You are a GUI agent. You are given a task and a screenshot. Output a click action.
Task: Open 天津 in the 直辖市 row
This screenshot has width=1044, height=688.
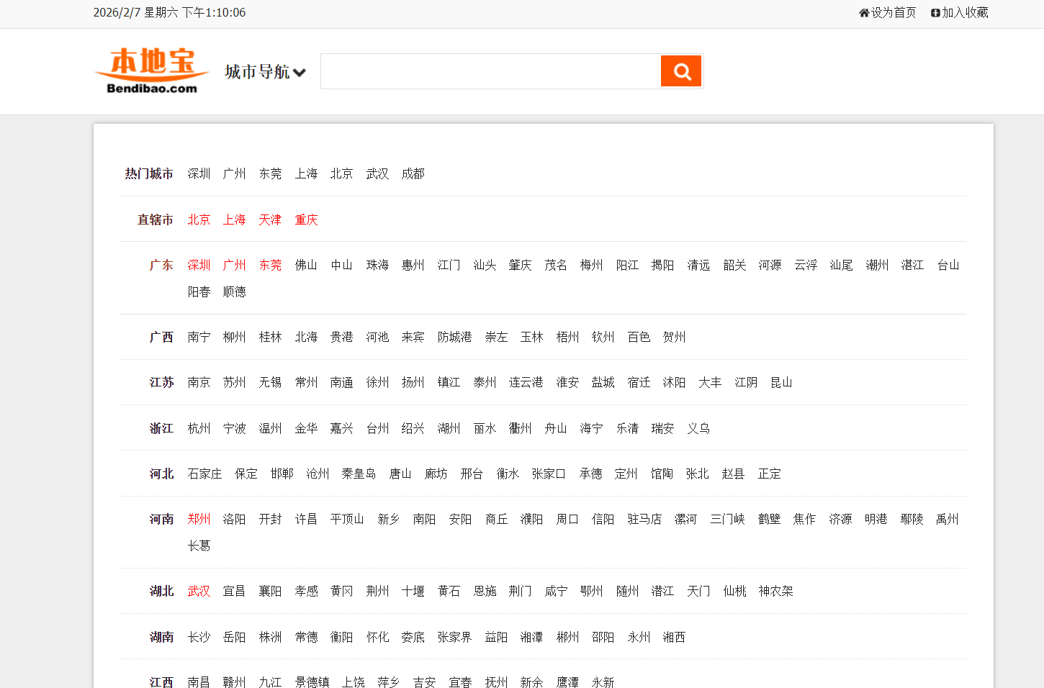270,219
